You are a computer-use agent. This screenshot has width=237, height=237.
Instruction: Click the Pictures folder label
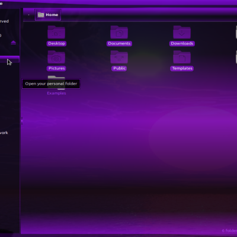tap(56, 68)
